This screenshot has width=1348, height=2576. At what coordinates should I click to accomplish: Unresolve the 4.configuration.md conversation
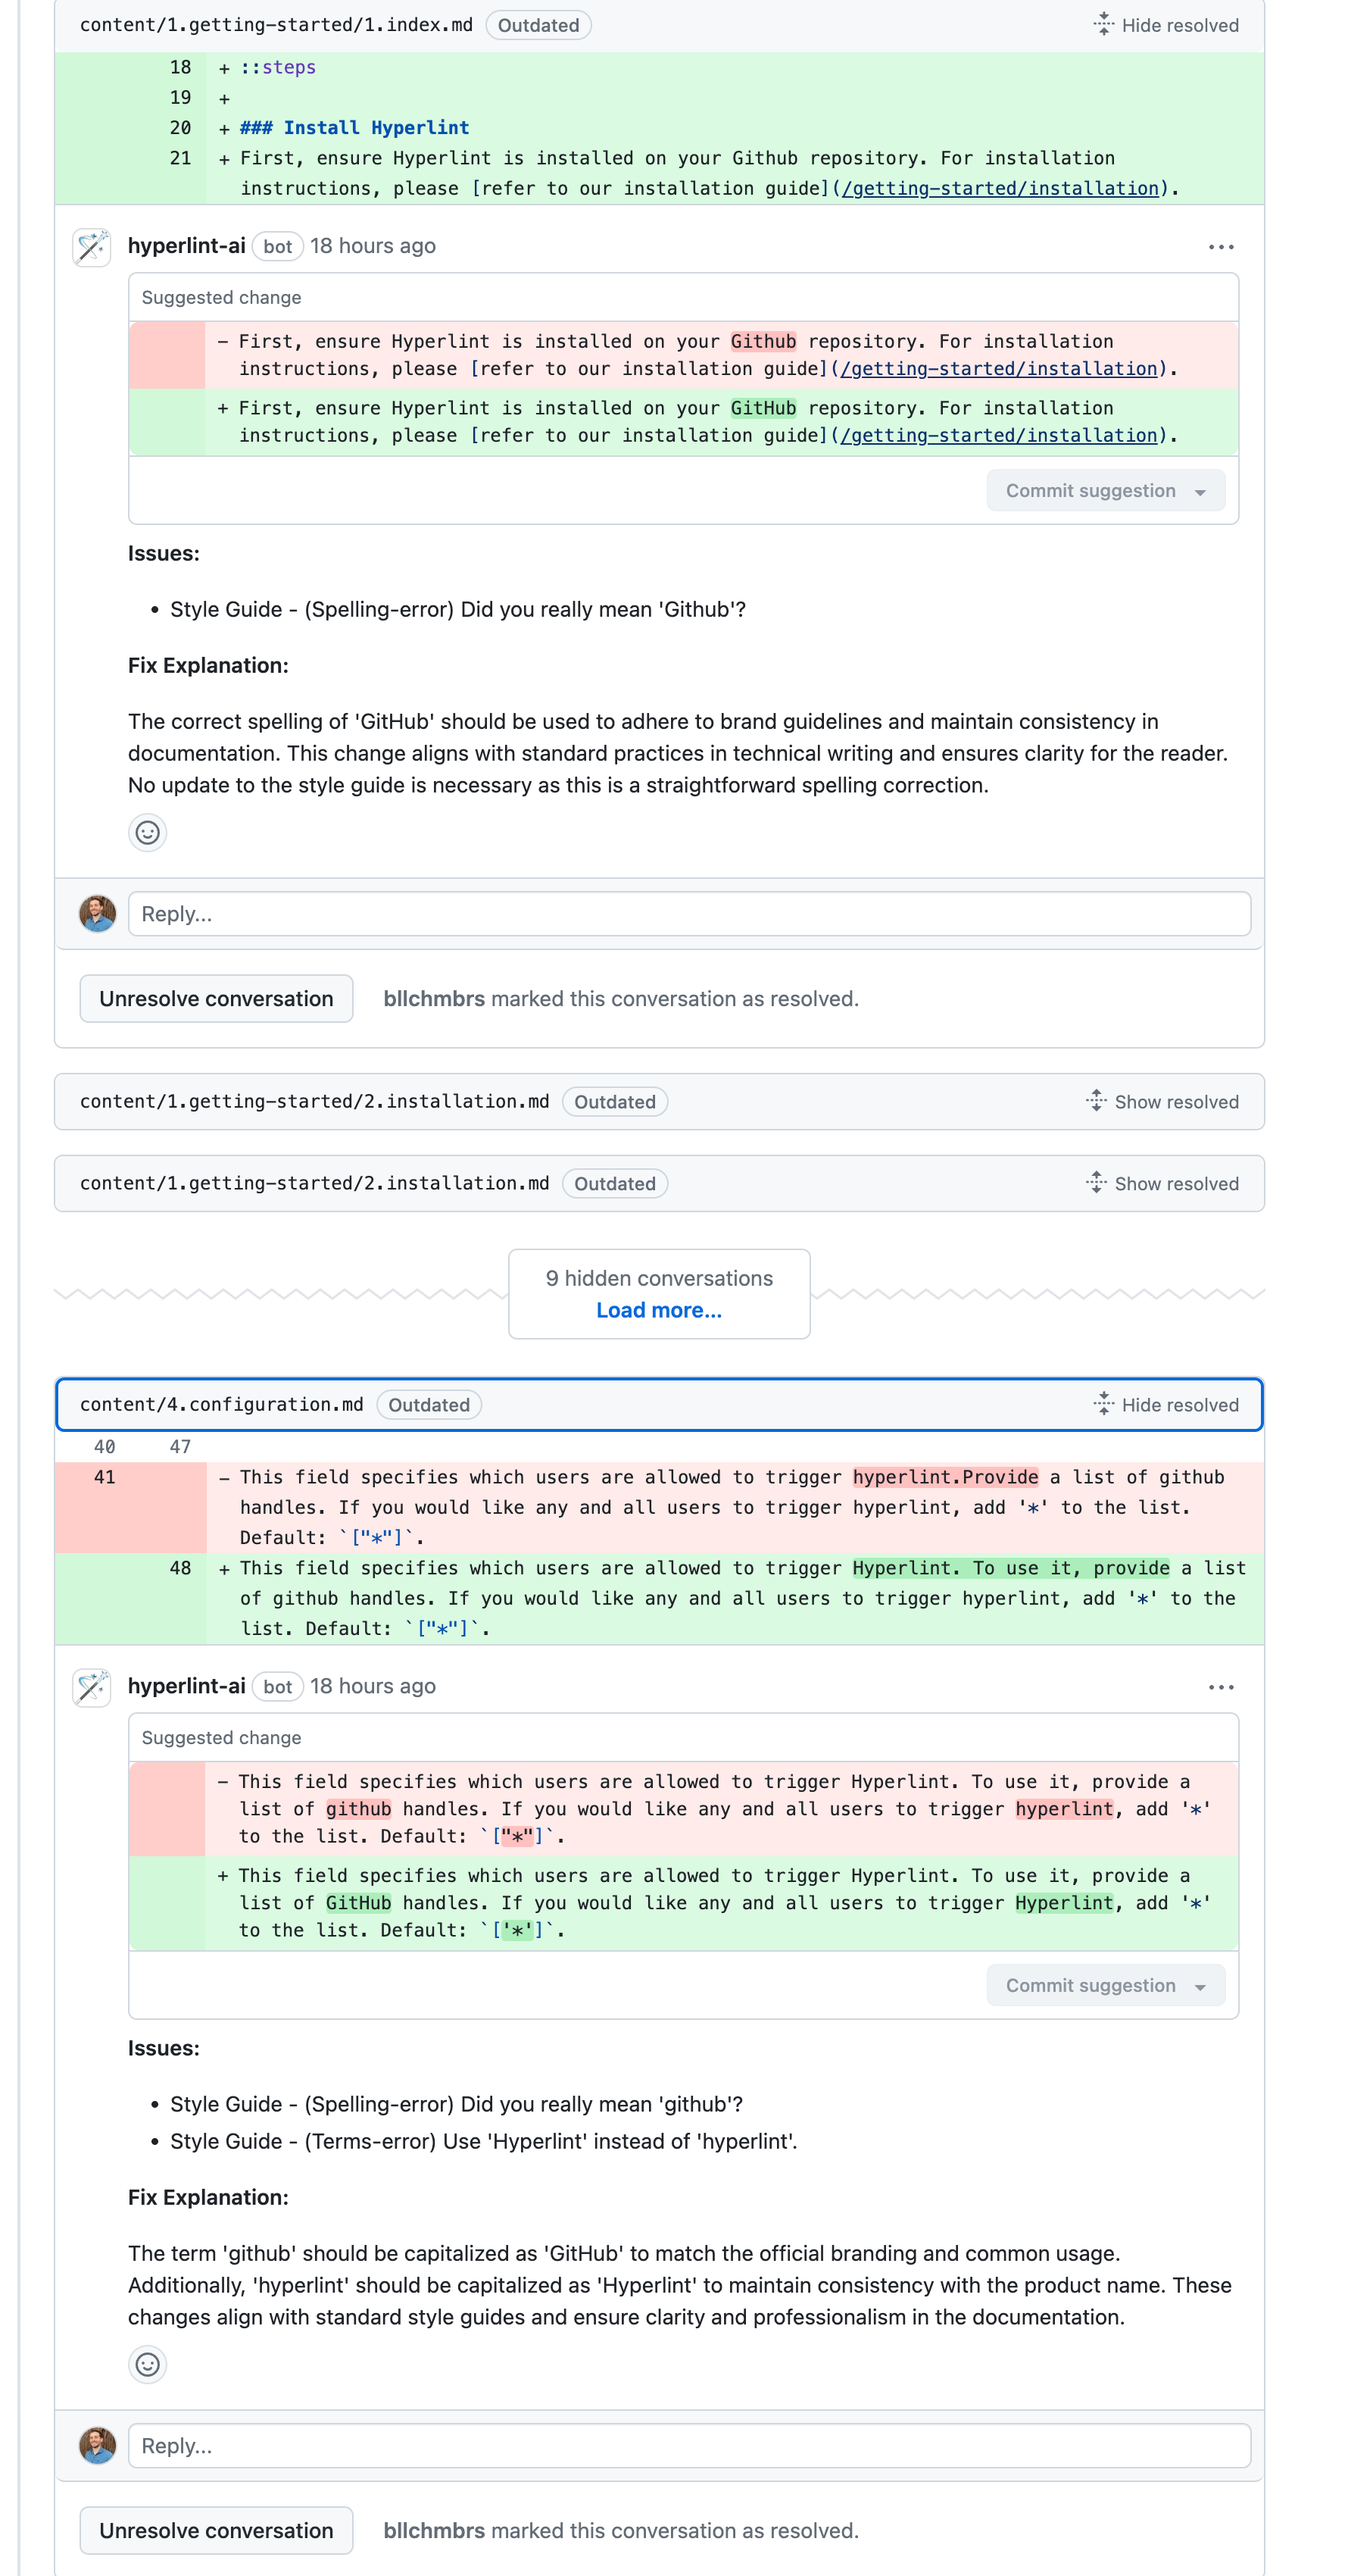pos(216,2530)
